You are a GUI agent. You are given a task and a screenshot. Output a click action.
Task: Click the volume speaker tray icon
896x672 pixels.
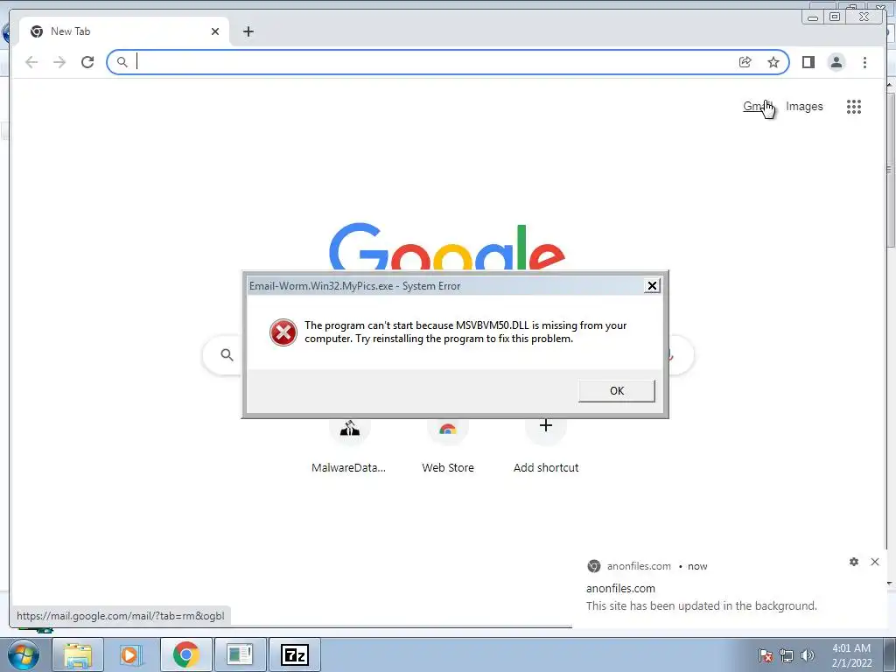click(808, 655)
